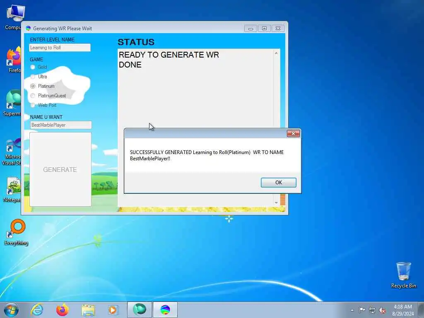Screen dimensions: 424x318
Task: Click the NAME U WANT text box
Action: coord(61,125)
